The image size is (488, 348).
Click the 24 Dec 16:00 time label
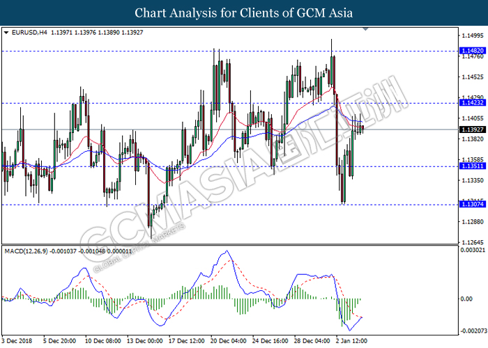[270, 341]
